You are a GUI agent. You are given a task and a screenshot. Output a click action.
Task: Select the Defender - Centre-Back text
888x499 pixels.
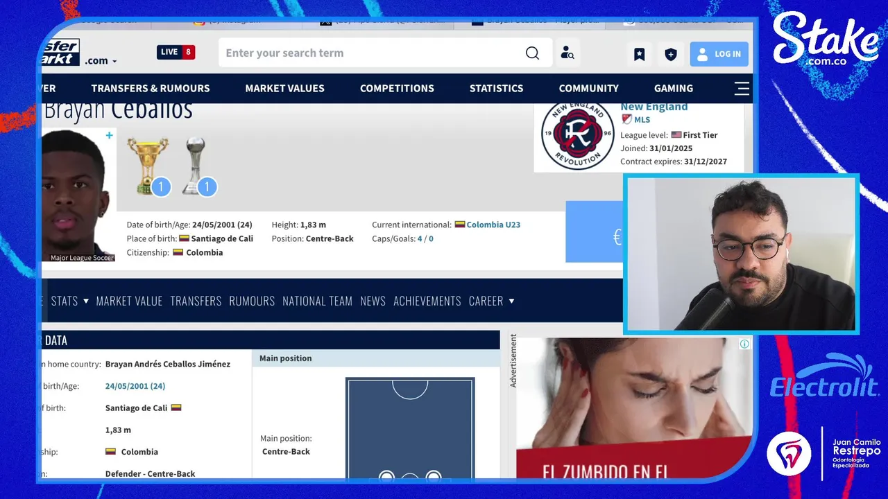pos(151,474)
